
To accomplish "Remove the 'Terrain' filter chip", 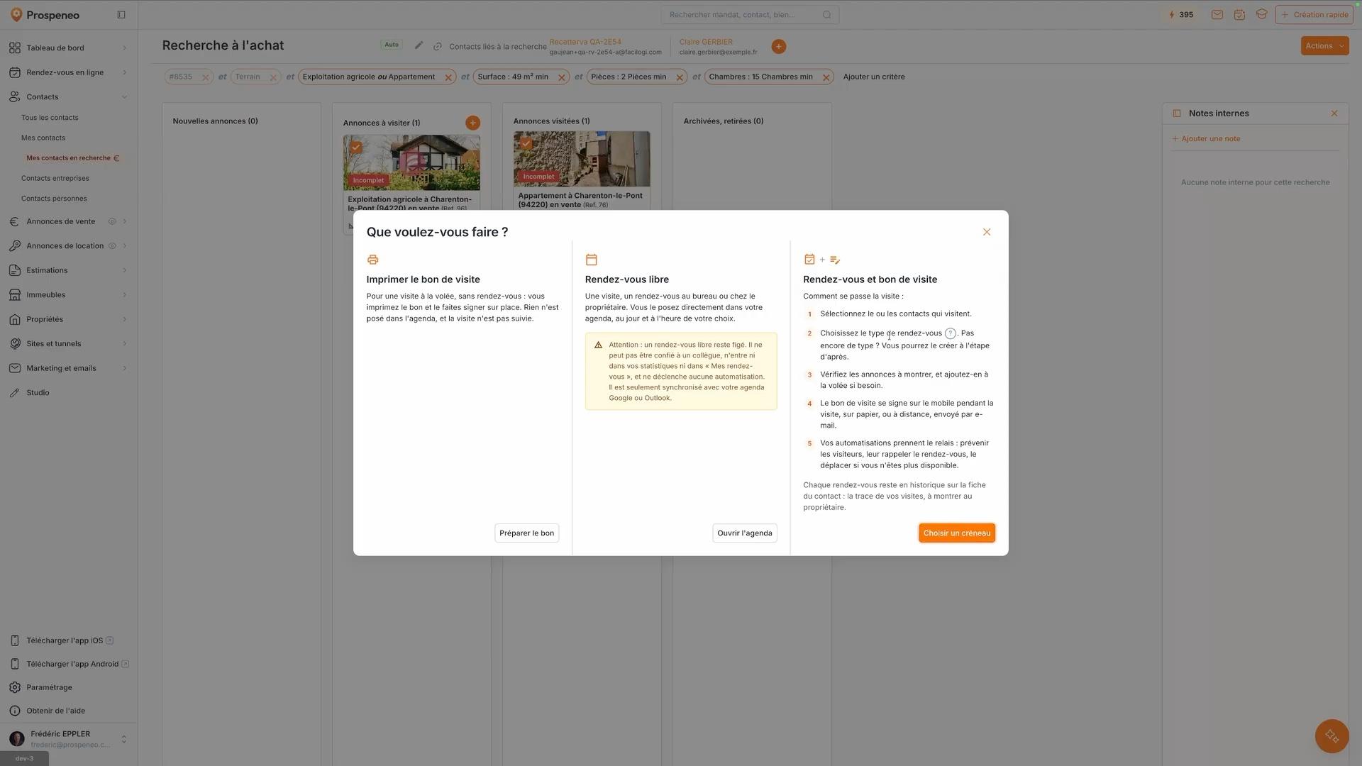I will click(x=272, y=77).
